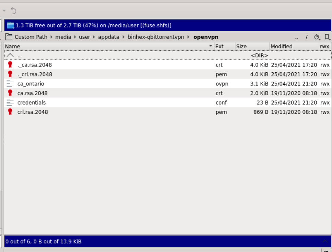332x252 pixels.
Task: Click 'conf' extension of credentials
Action: (x=221, y=103)
